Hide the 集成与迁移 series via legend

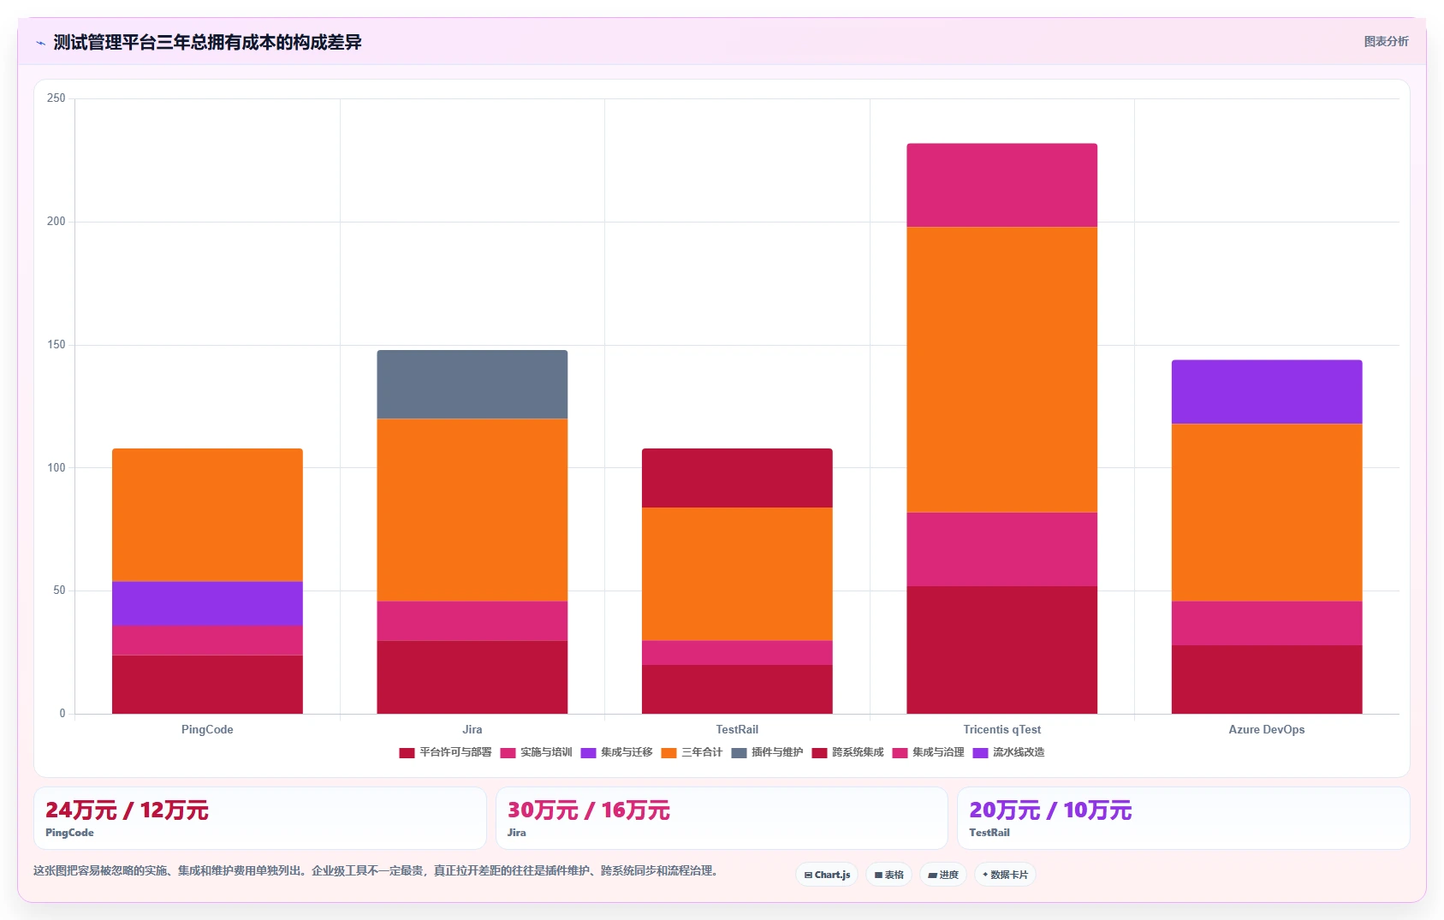616,752
